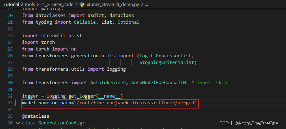Click "import streamlit as st" line
Image resolution: width=286 pixels, height=129 pixels.
(x=52, y=36)
